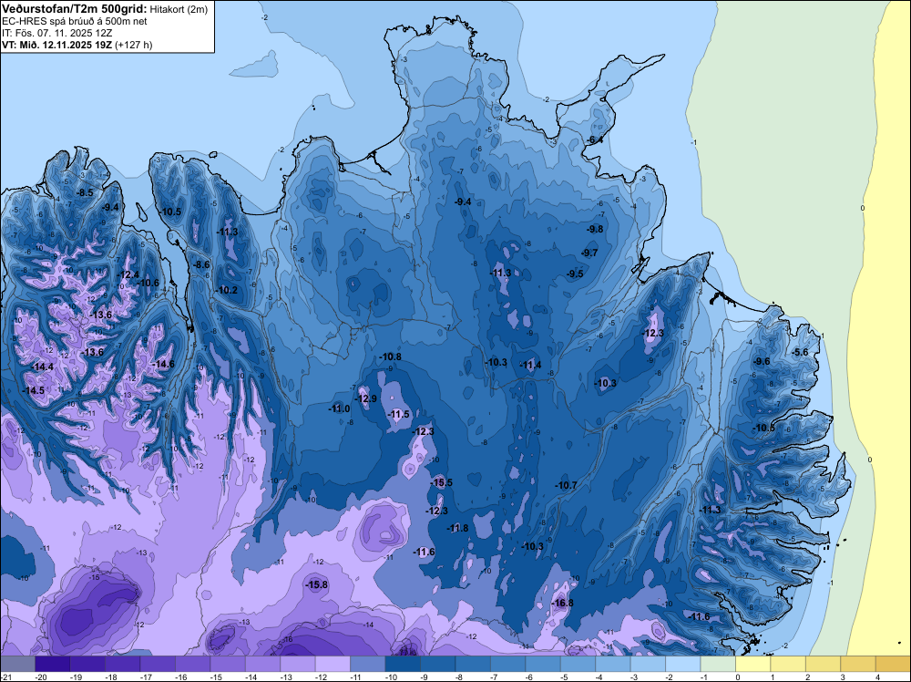Click the -20 dark purple legend swatch
Screen dimensions: 911x682
coord(53,664)
